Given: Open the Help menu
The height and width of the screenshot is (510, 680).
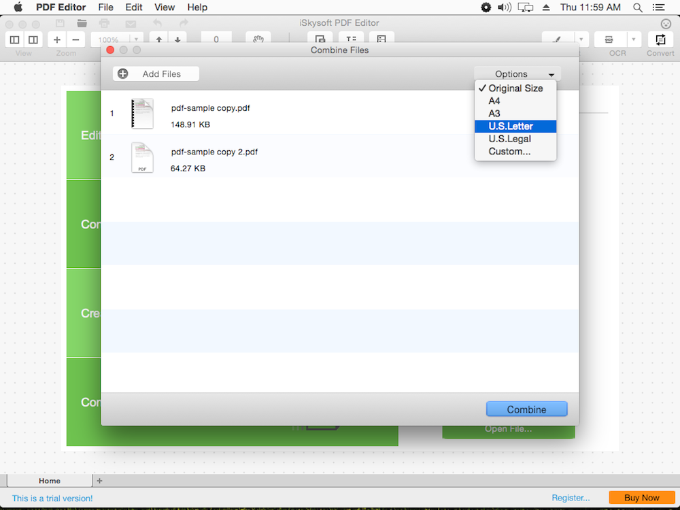Looking at the screenshot, I should click(x=197, y=7).
